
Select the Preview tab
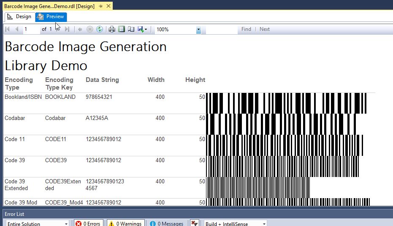pyautogui.click(x=51, y=16)
